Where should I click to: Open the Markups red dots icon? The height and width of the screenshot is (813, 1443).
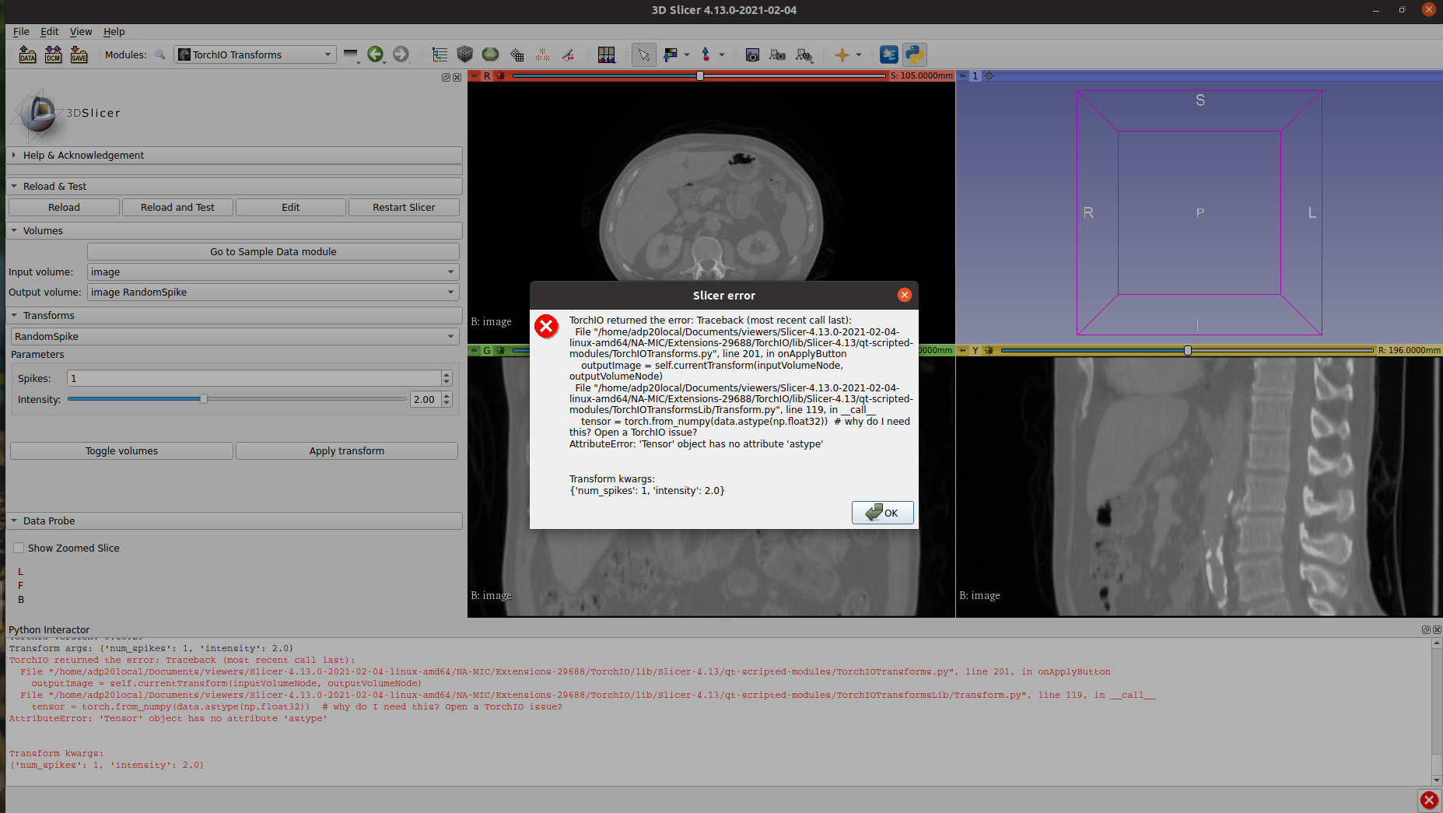[x=542, y=54]
